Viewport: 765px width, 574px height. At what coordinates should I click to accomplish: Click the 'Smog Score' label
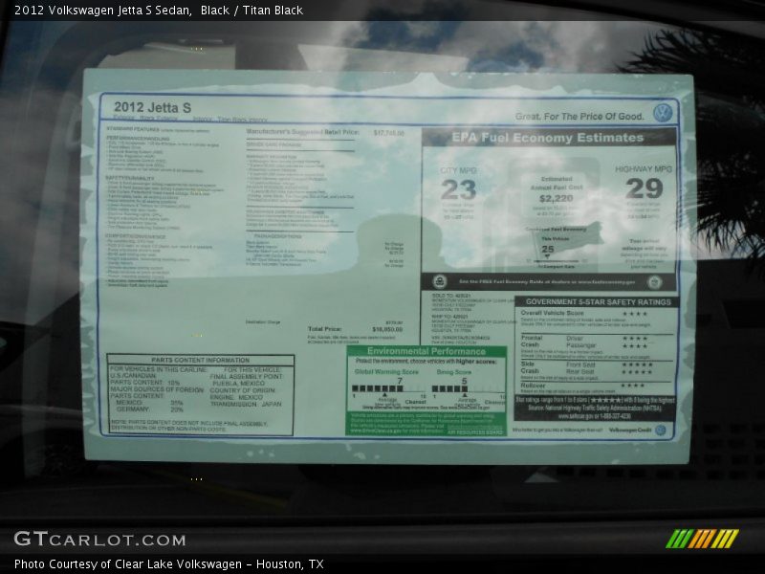[453, 372]
